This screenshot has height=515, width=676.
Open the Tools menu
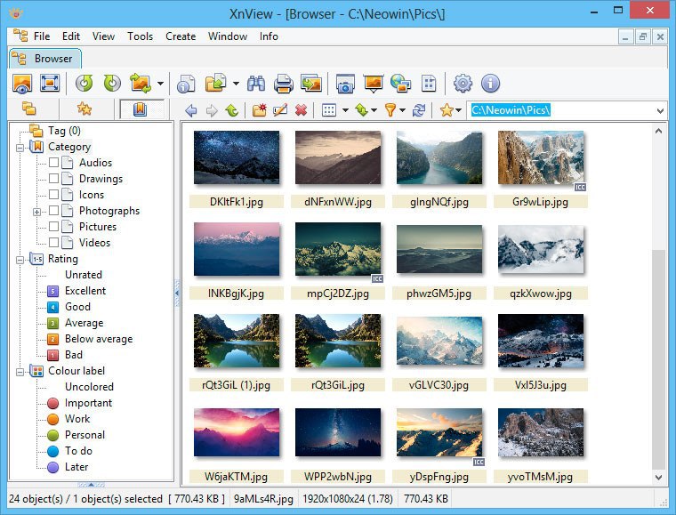(140, 36)
